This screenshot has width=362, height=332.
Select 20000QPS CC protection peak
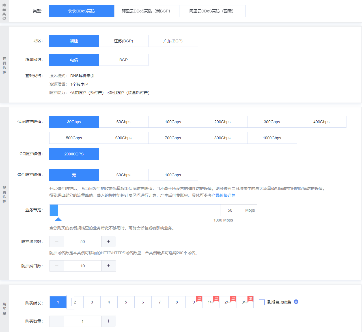(x=74, y=154)
